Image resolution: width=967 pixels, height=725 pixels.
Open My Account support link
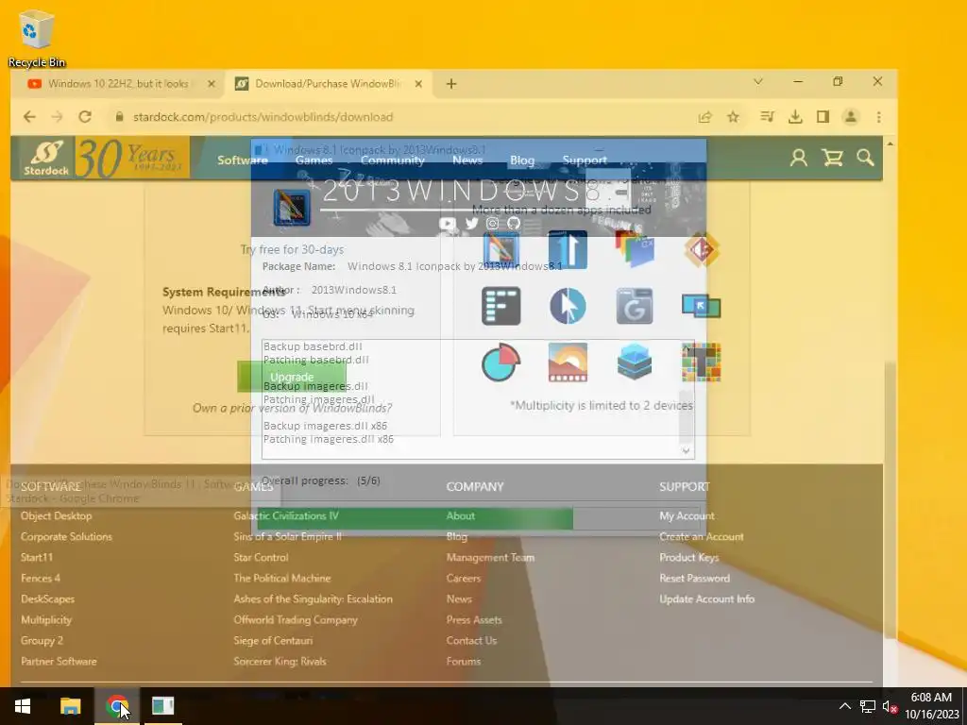click(x=687, y=516)
